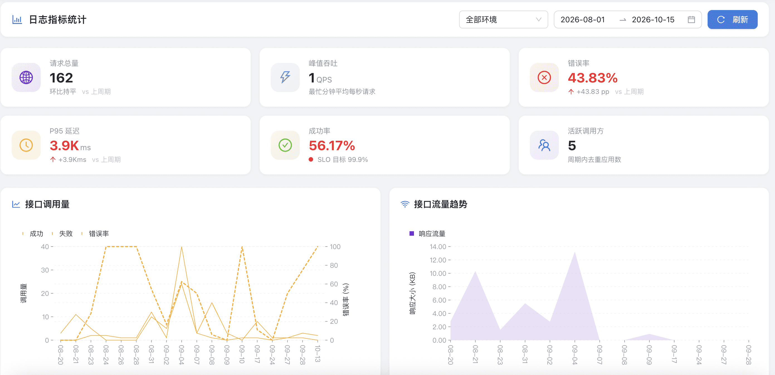775x375 pixels.
Task: Open the calendar icon in date range picker
Action: tap(691, 20)
